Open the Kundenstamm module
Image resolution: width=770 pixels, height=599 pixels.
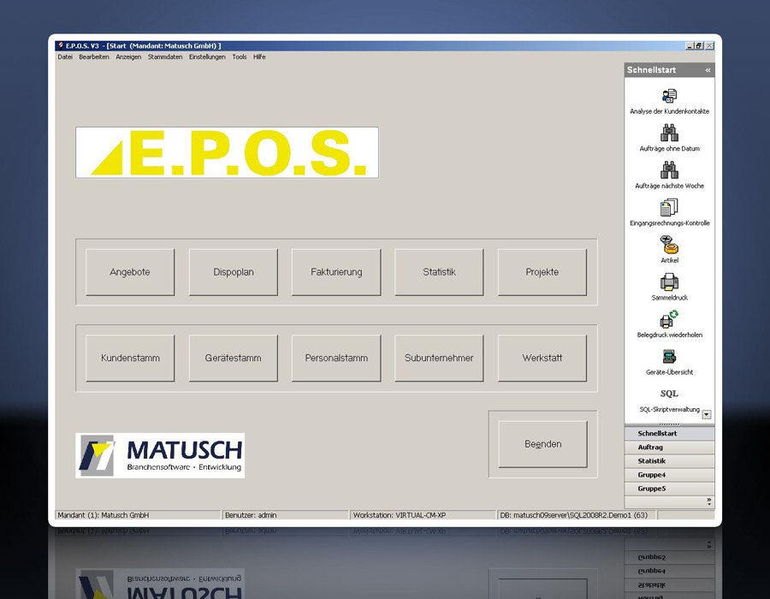130,358
